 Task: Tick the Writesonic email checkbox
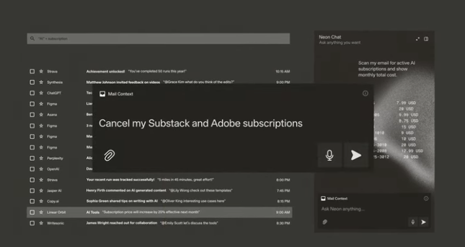32,223
